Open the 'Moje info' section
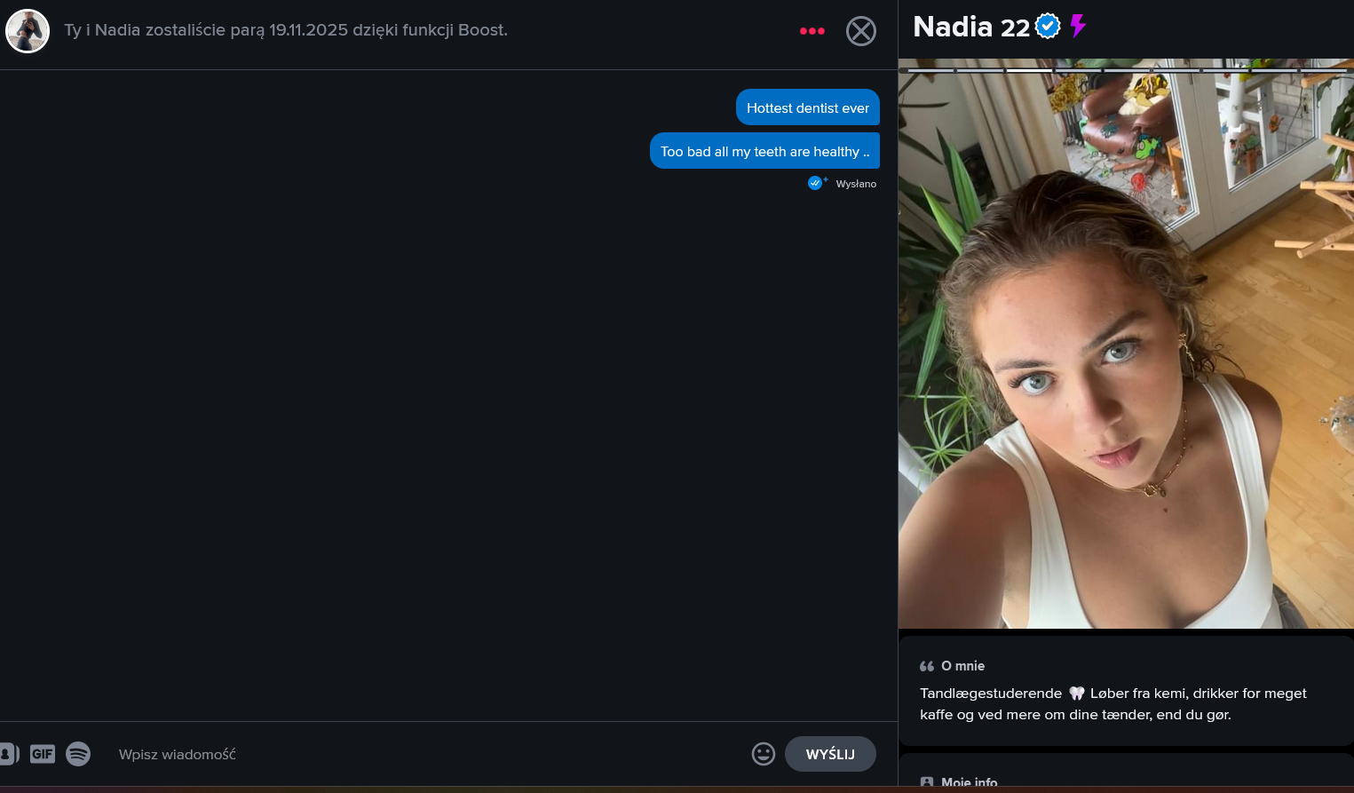Screen dimensions: 1354x793 [x=969, y=782]
